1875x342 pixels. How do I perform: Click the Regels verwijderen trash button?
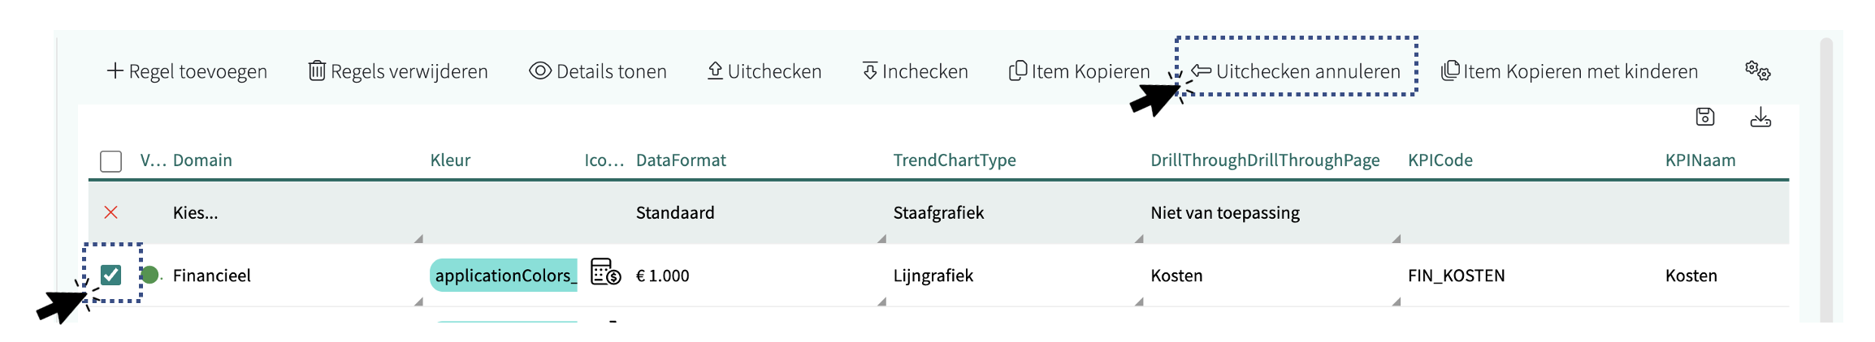pyautogui.click(x=398, y=71)
